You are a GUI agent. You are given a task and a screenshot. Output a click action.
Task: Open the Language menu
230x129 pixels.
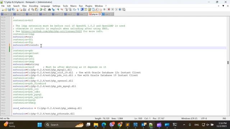click(45, 6)
